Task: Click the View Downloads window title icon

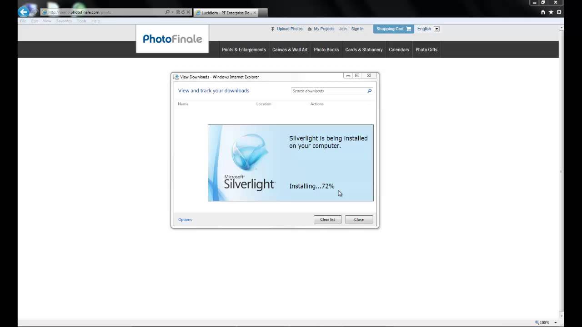Action: (176, 77)
